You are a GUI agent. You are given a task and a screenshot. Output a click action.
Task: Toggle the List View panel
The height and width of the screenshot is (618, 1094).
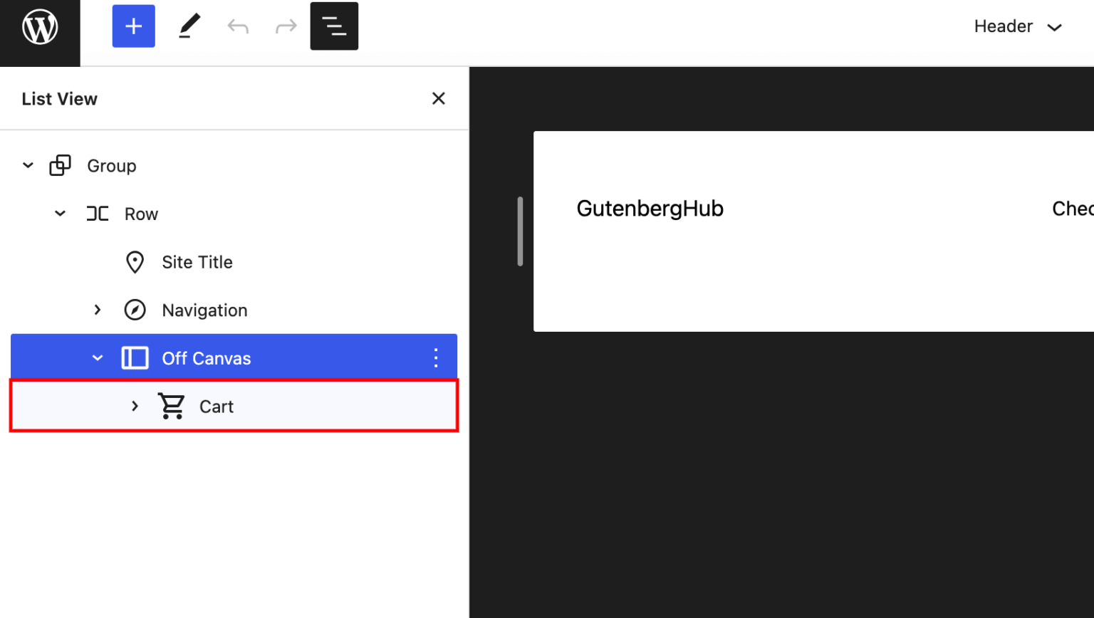(x=334, y=26)
